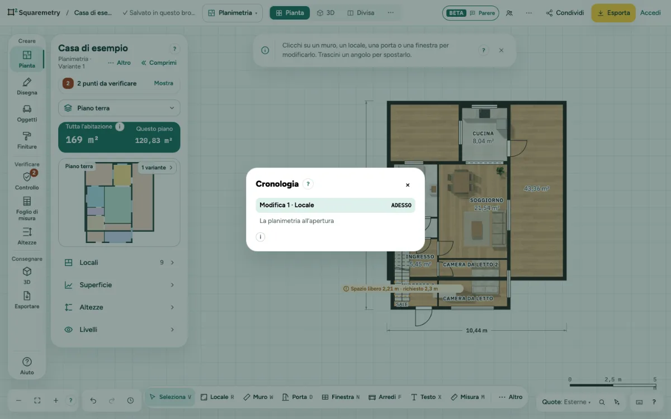Open the Piano terra floor dropdown
This screenshot has width=671, height=419.
pyautogui.click(x=119, y=108)
